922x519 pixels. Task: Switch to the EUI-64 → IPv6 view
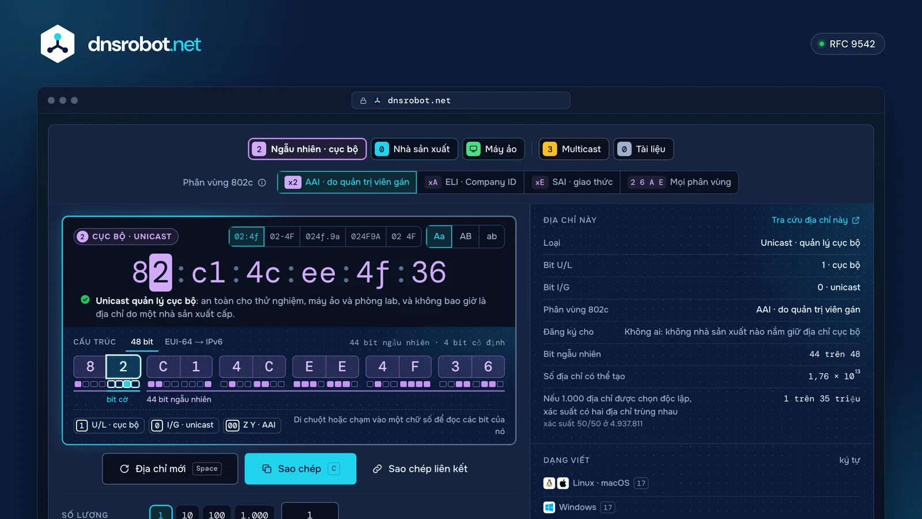pos(194,342)
